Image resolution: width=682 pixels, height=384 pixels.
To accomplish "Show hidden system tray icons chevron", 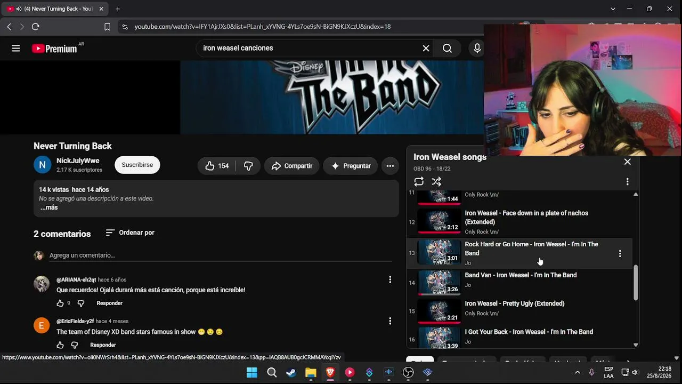I will pyautogui.click(x=577, y=372).
